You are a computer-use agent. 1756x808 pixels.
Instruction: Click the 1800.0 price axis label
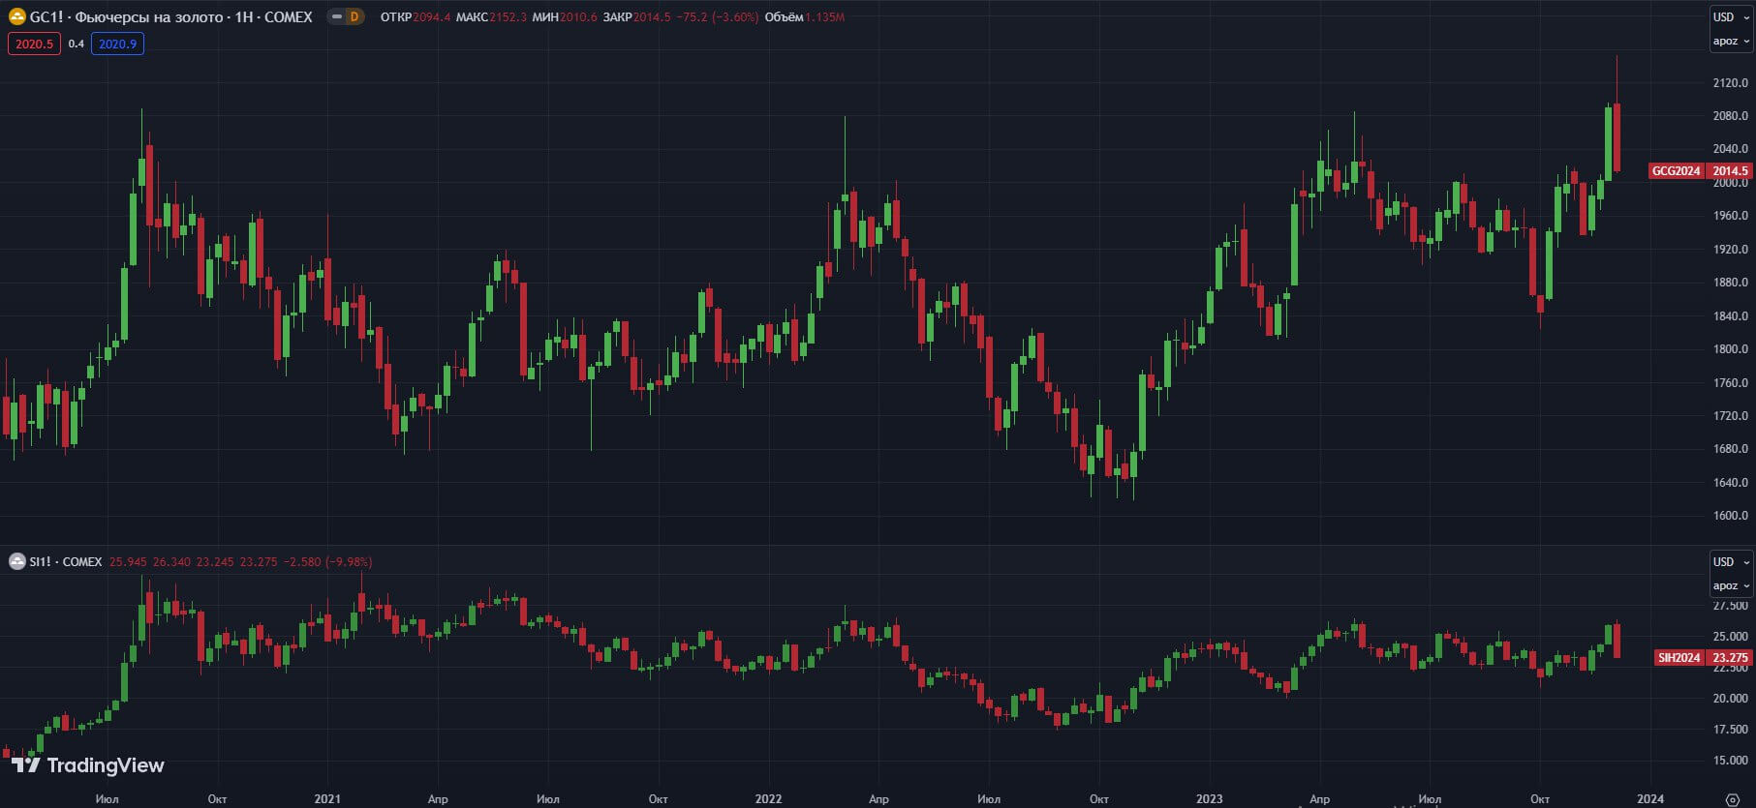pyautogui.click(x=1730, y=348)
